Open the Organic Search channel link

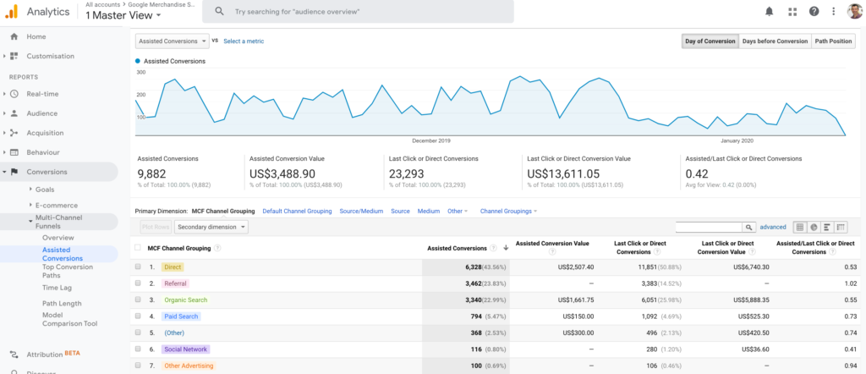[x=185, y=300]
